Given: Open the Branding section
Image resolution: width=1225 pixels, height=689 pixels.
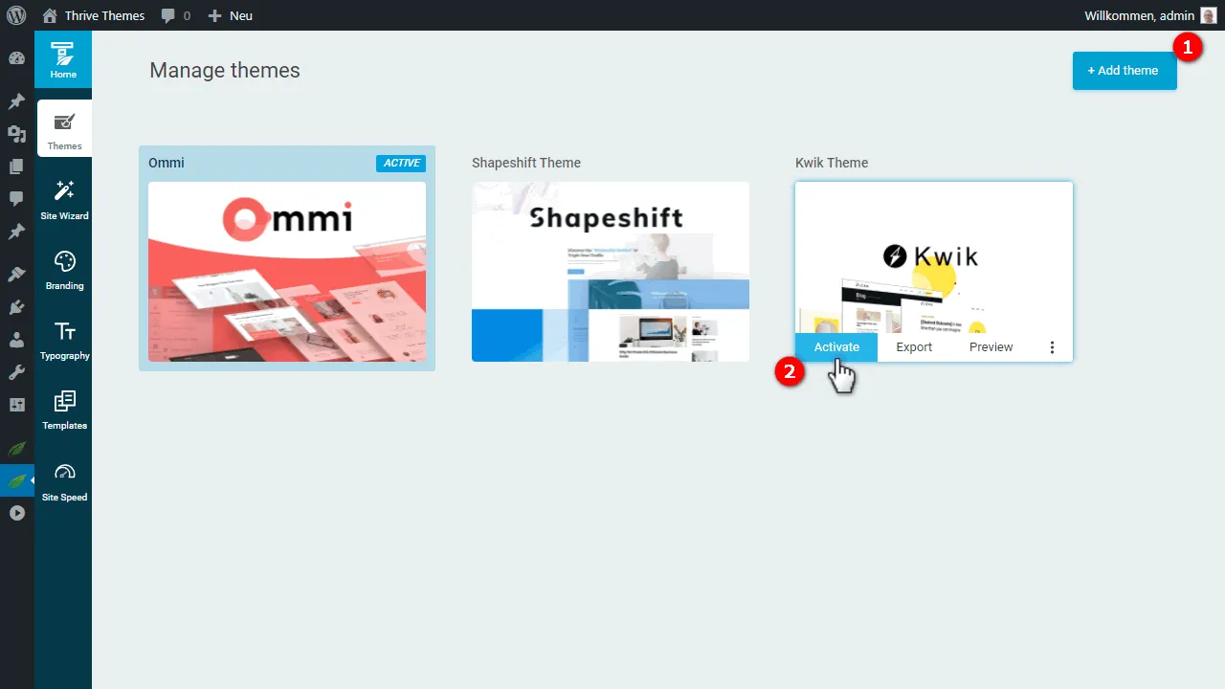Looking at the screenshot, I should pyautogui.click(x=64, y=269).
